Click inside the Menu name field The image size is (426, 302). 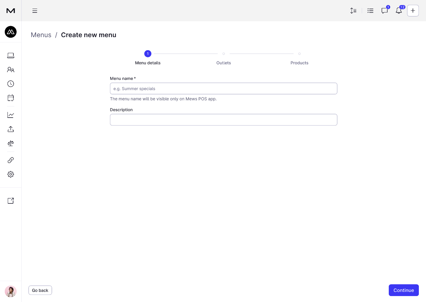coord(223,88)
